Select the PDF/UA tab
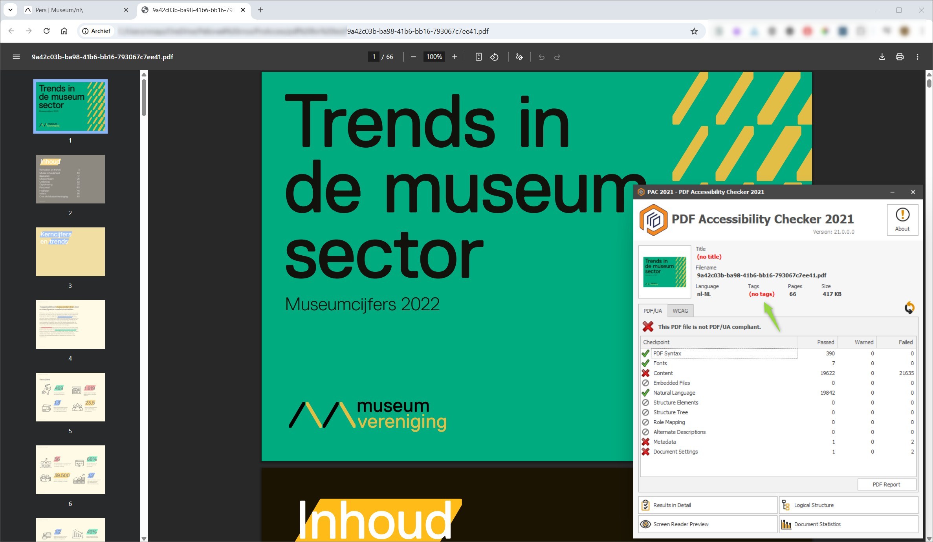Image resolution: width=933 pixels, height=542 pixels. (x=653, y=311)
